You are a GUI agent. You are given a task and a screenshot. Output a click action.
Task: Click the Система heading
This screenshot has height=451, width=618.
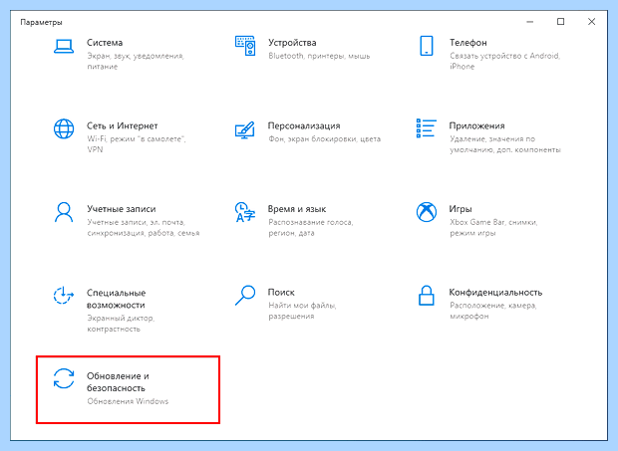(x=105, y=43)
